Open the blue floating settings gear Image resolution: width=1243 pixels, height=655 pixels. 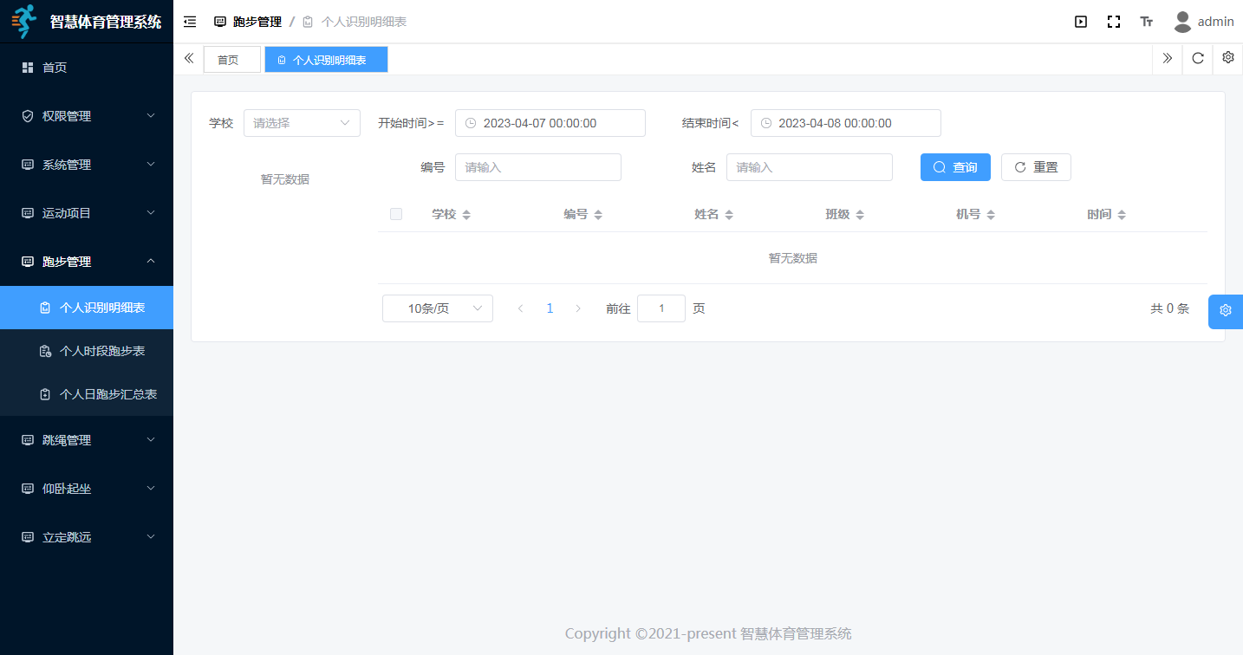(1225, 311)
